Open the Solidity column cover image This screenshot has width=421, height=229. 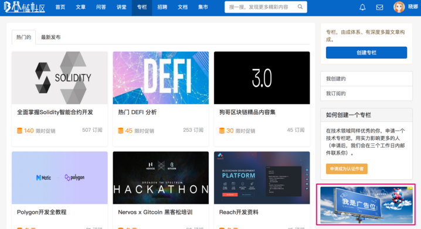[x=60, y=78]
